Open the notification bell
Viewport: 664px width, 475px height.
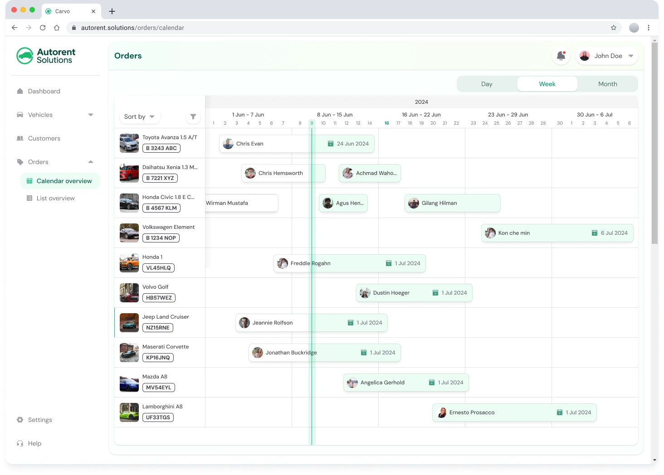tap(561, 55)
